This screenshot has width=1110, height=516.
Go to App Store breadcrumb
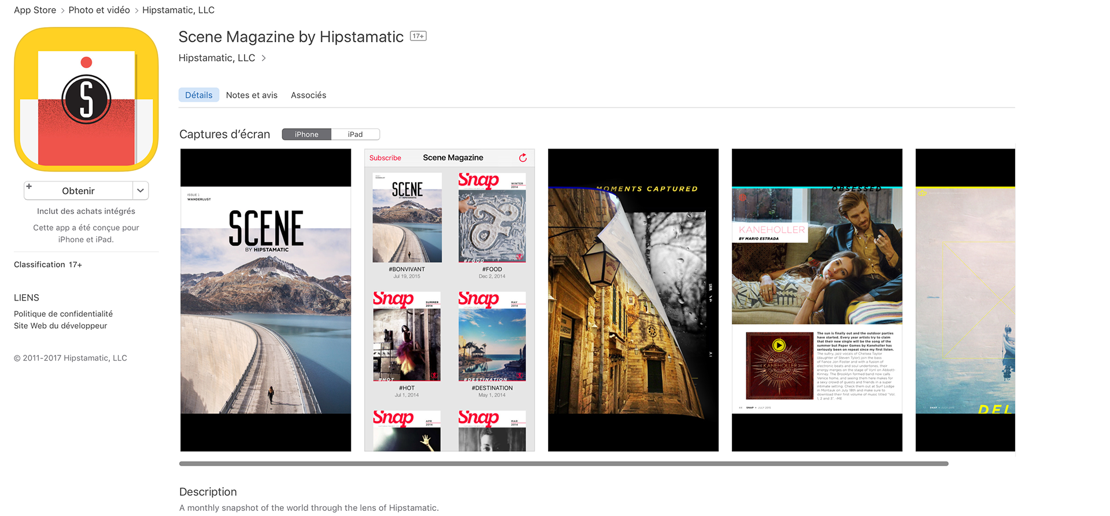click(35, 10)
